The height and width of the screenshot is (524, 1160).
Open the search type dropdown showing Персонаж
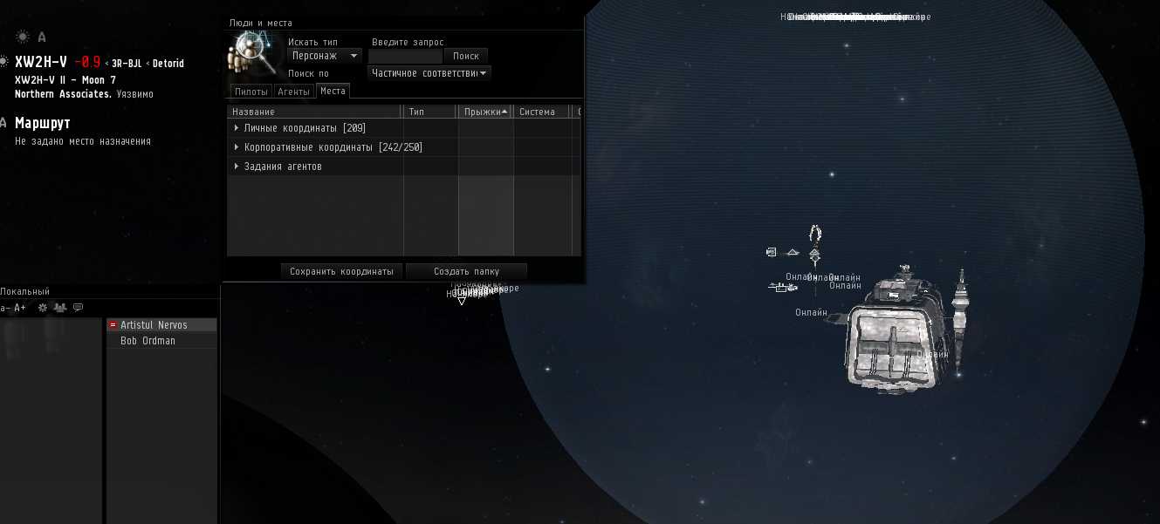click(325, 56)
